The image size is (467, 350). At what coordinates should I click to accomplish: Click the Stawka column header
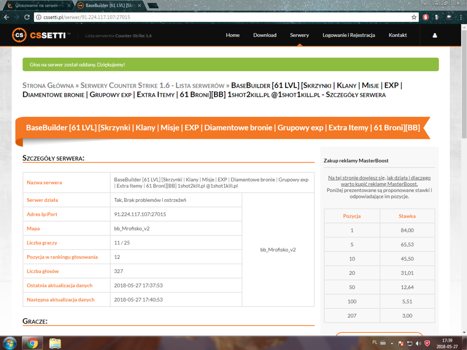407,216
